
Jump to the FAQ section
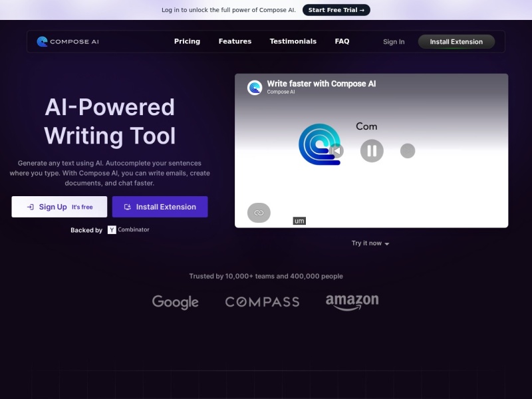click(x=342, y=41)
